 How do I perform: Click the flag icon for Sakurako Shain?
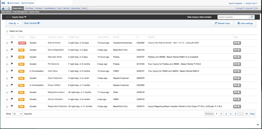(12, 57)
